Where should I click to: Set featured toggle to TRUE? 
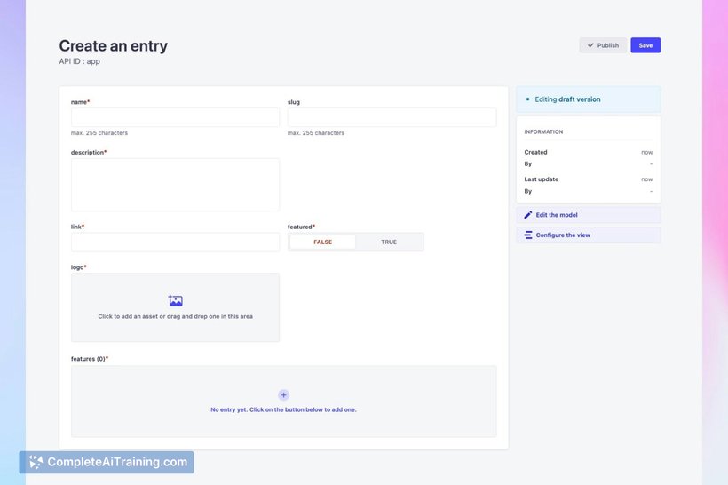pos(389,242)
